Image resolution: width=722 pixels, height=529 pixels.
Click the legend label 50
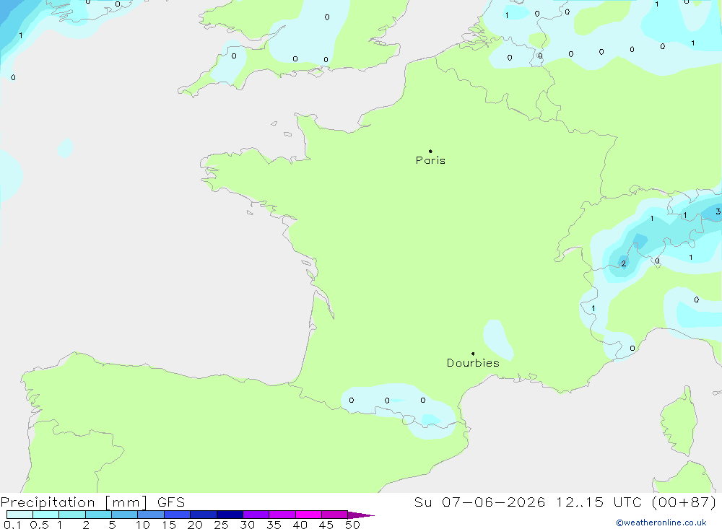(x=352, y=525)
